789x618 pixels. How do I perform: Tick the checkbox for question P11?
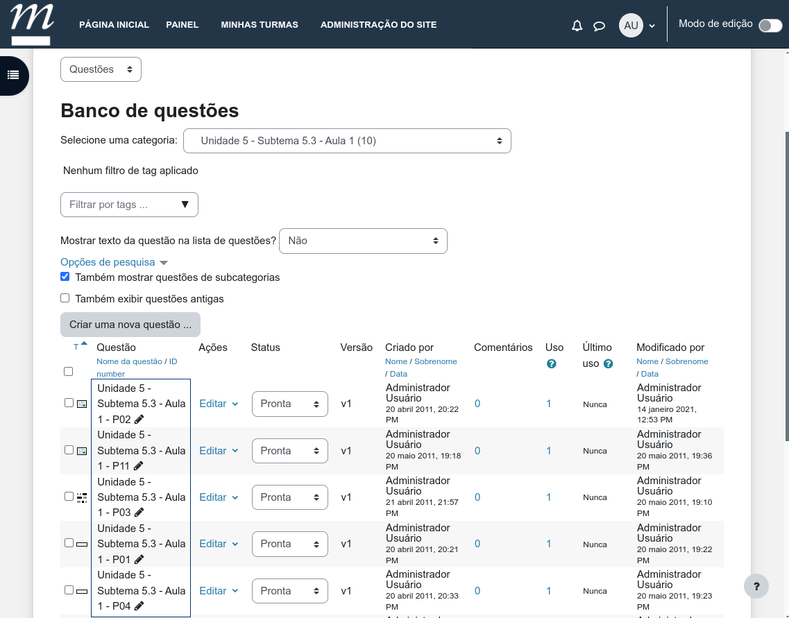coord(69,450)
